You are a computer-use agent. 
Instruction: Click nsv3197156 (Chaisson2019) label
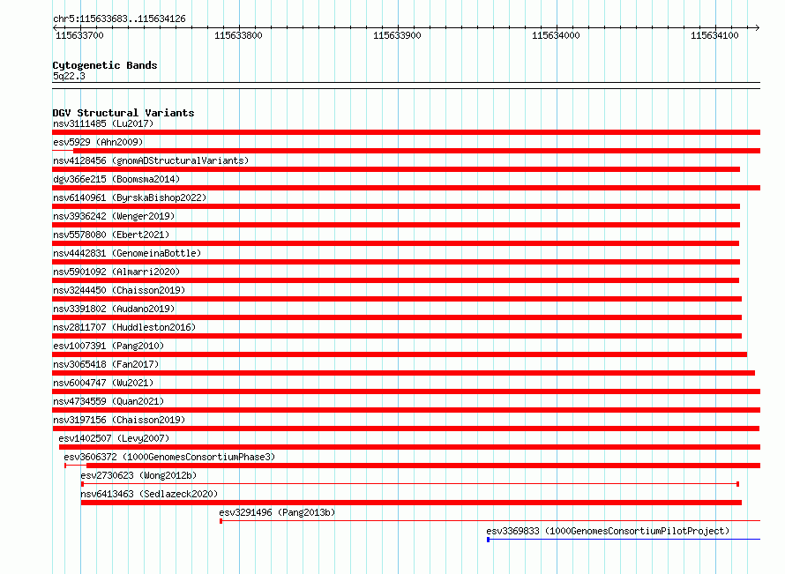tap(119, 420)
